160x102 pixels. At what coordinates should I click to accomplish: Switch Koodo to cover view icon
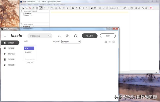(x=113, y=41)
